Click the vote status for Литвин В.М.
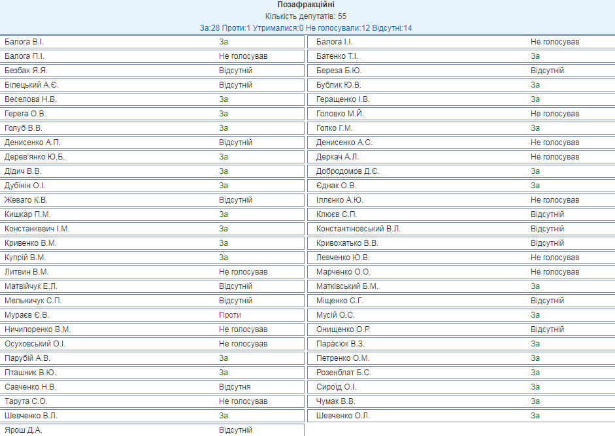Screen dimensions: 615x436 (243, 272)
